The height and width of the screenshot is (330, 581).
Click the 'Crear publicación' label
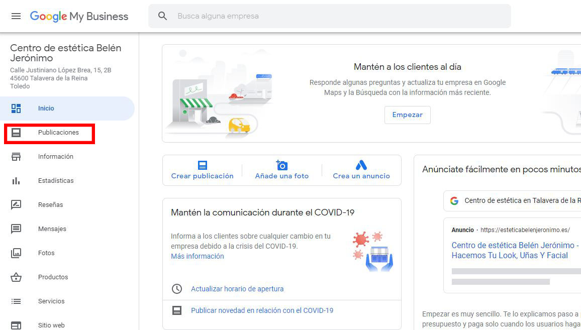(203, 176)
